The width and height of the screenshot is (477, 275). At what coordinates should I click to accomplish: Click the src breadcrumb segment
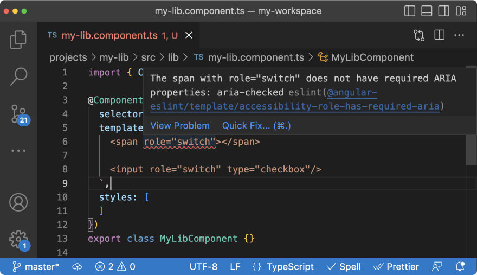point(148,57)
